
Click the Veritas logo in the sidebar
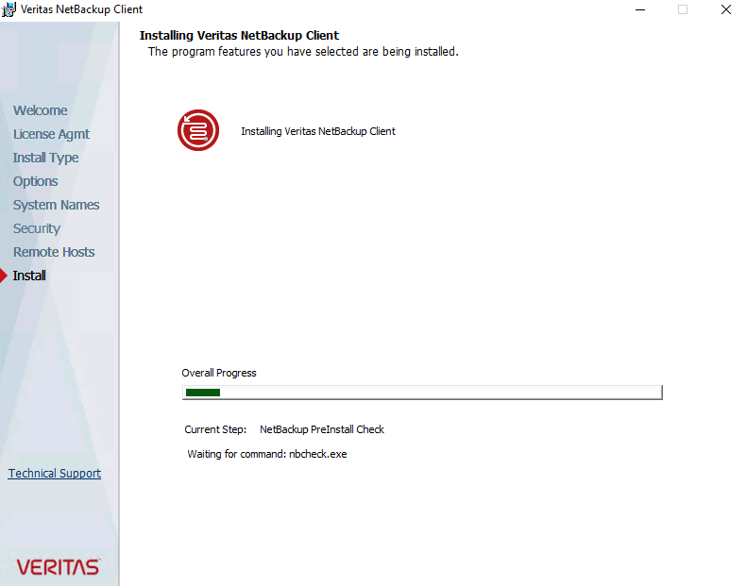pos(58,566)
